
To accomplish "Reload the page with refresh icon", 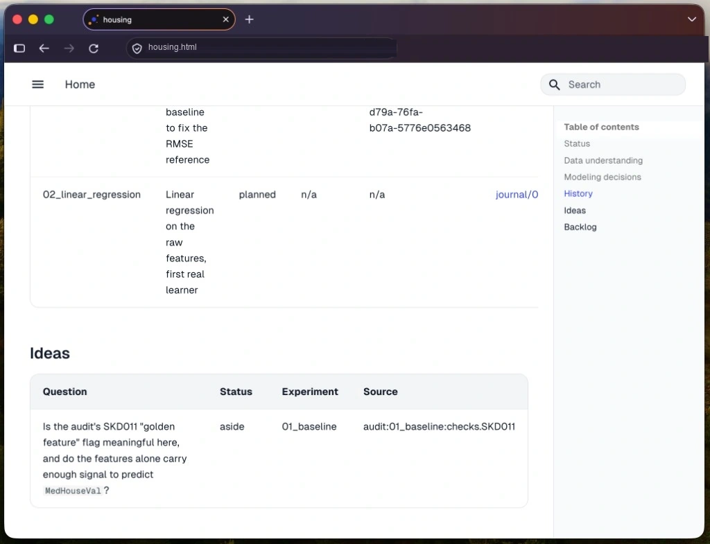I will 94,48.
